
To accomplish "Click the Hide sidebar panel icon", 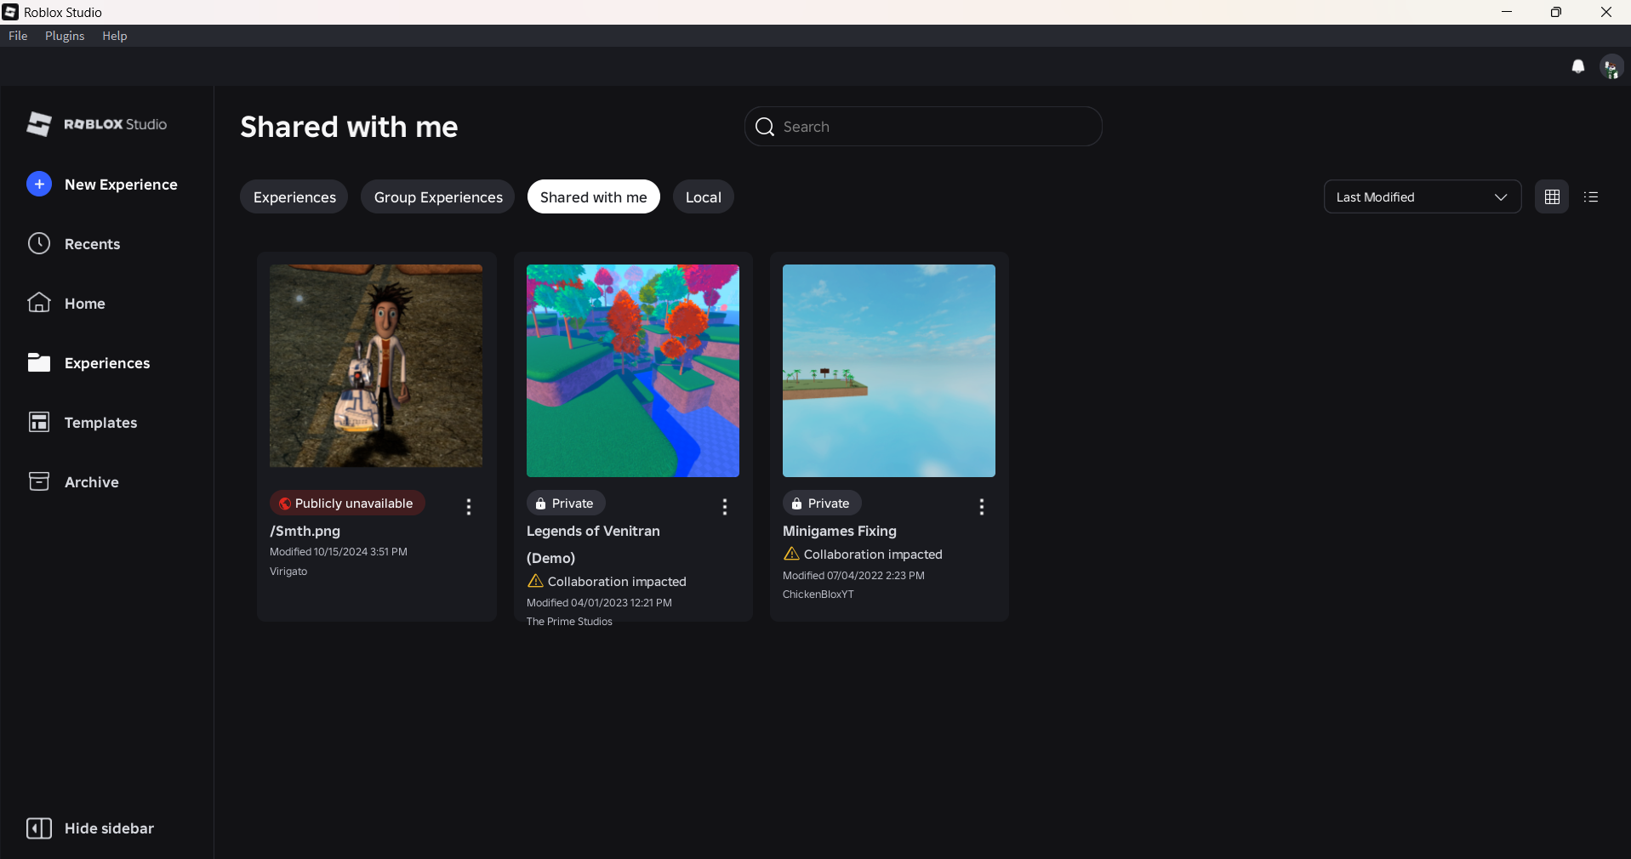I will point(39,828).
